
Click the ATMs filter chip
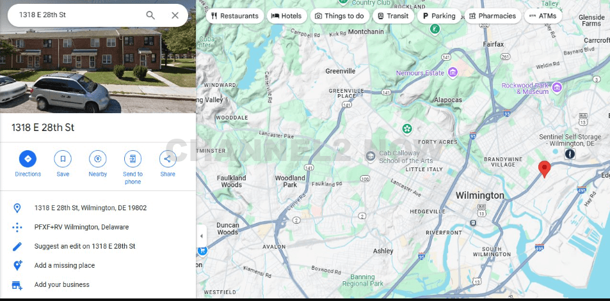[542, 16]
